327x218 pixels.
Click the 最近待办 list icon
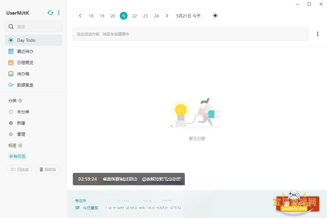[11, 51]
